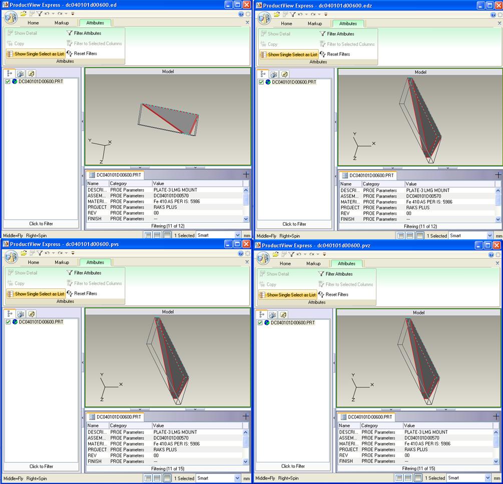
Task: Select the RAKS PLUS value in the .pvz attributes table
Action: point(416,449)
